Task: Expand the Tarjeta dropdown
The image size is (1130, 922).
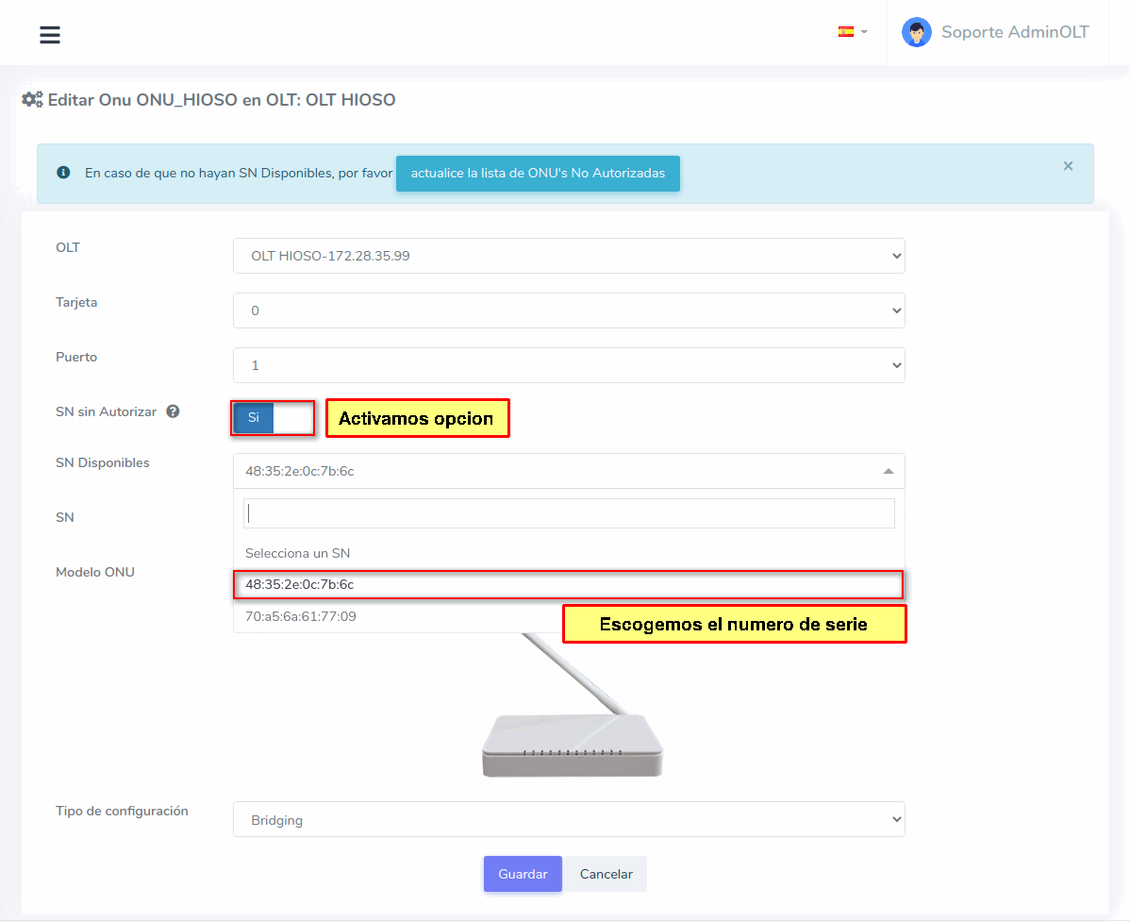Action: pos(568,310)
